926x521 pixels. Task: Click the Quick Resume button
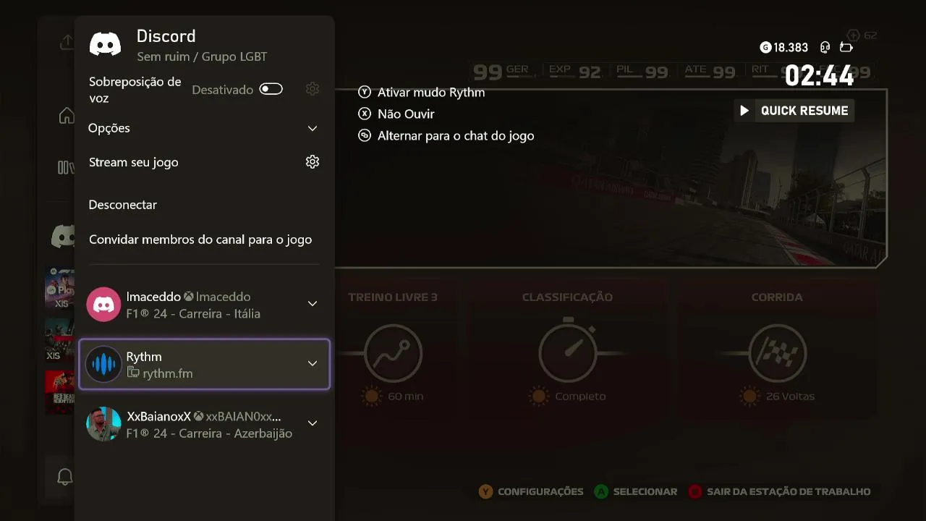(x=794, y=111)
